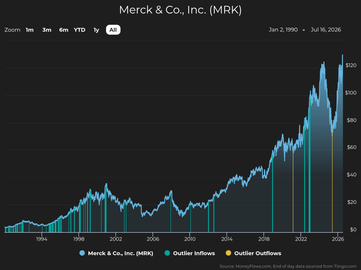Click the Zoom label
This screenshot has width=361, height=270.
click(12, 30)
